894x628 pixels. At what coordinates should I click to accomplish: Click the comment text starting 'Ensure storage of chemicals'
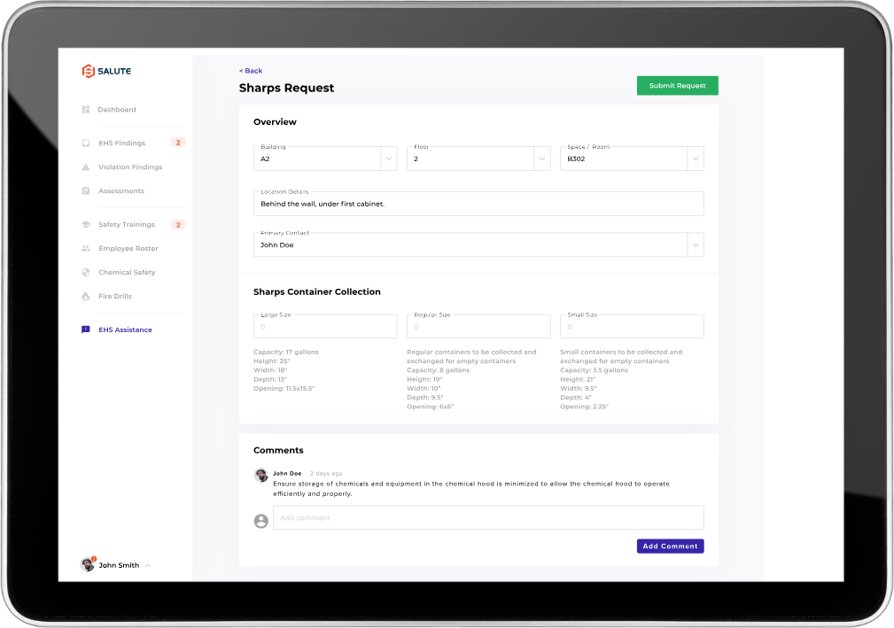pyautogui.click(x=471, y=489)
